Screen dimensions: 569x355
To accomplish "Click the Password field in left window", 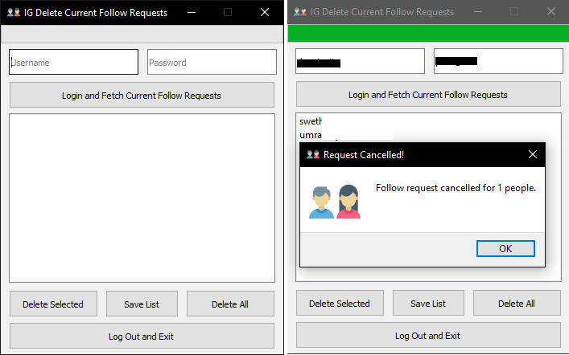I will [x=212, y=62].
